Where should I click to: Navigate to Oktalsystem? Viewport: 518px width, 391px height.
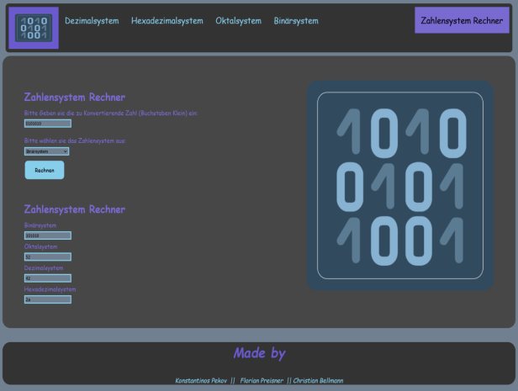pyautogui.click(x=238, y=21)
